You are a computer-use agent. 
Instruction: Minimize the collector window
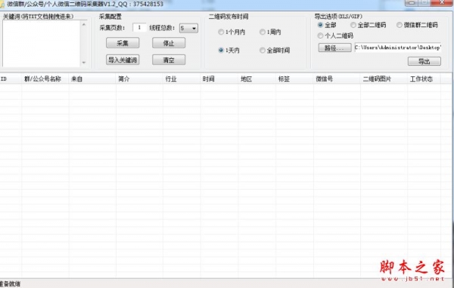click(x=412, y=2)
